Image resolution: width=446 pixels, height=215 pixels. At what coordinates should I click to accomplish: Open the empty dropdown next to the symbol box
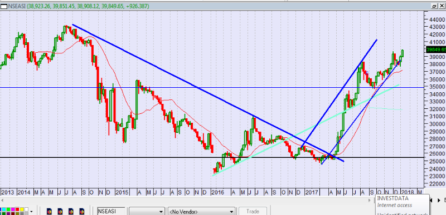[x=147, y=211]
